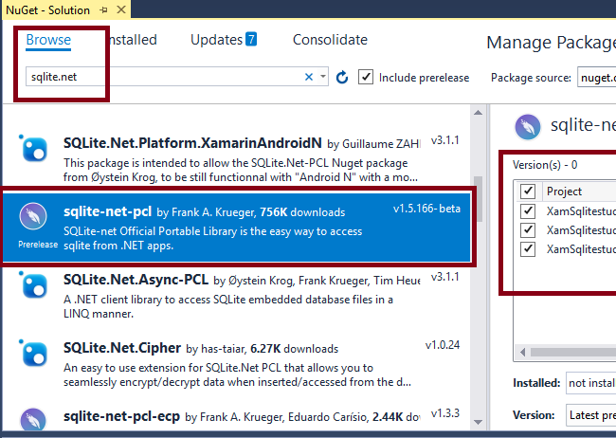The image size is (616, 438).
Task: Click SQLite.Net.Cipher package icon
Action: (x=34, y=352)
